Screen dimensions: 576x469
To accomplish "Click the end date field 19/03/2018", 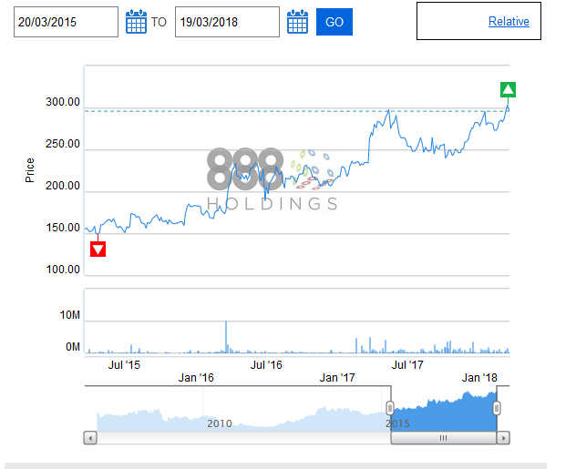I will 227,22.
